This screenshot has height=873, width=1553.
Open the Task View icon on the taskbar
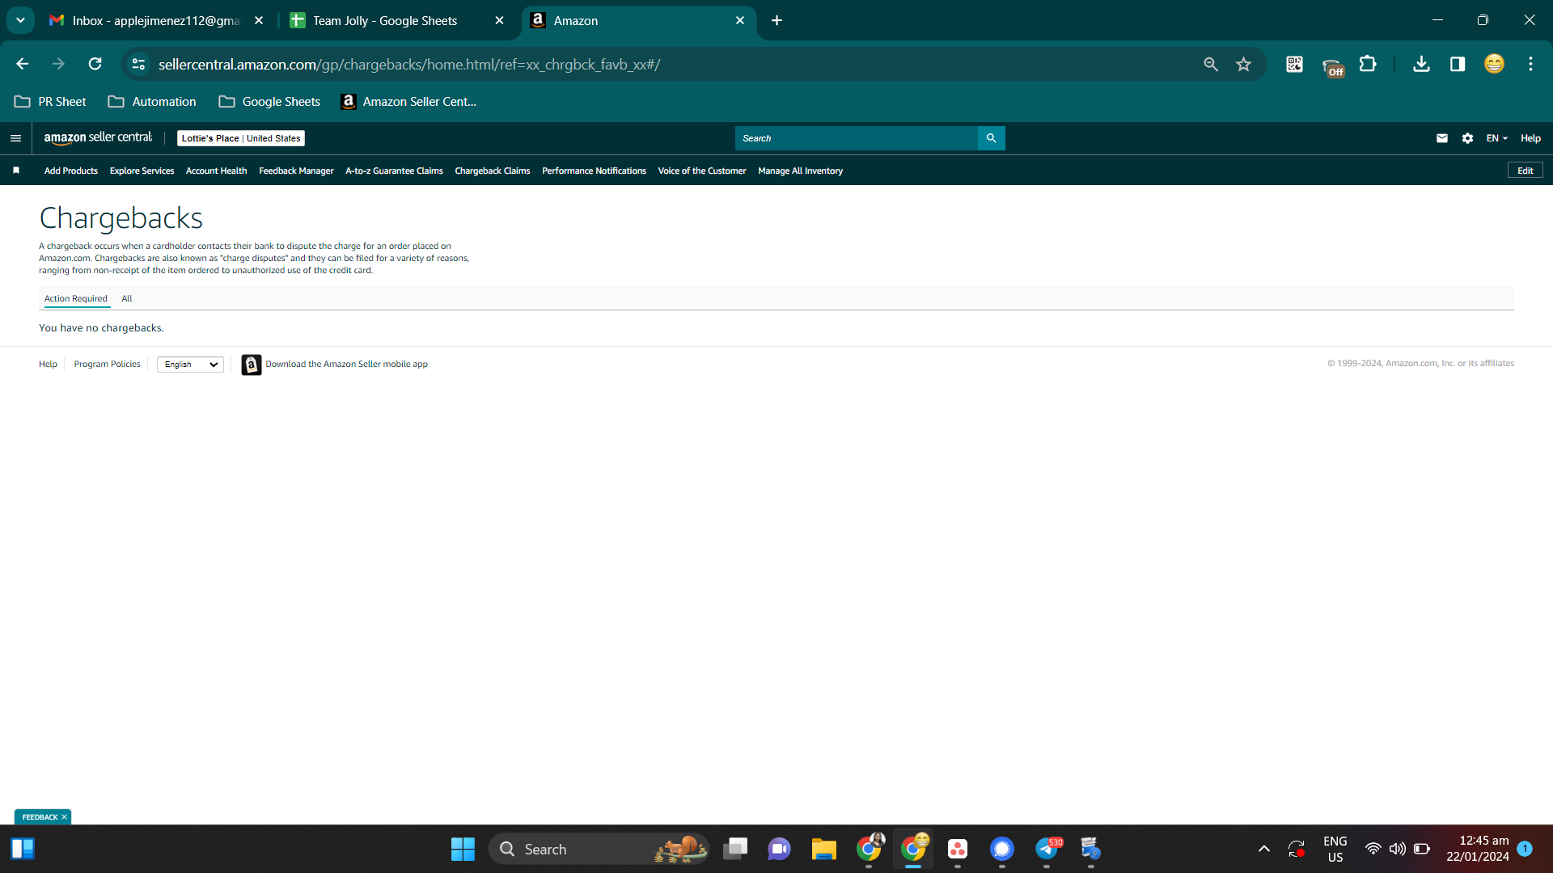[x=735, y=849]
